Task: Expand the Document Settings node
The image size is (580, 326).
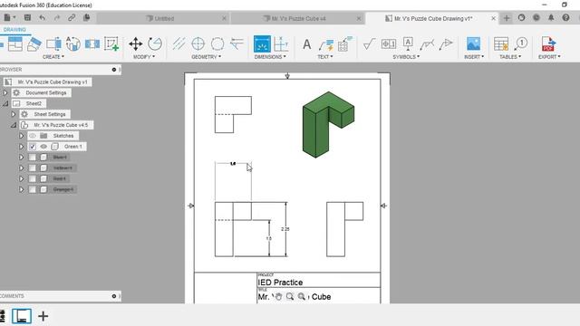Action: click(5, 92)
